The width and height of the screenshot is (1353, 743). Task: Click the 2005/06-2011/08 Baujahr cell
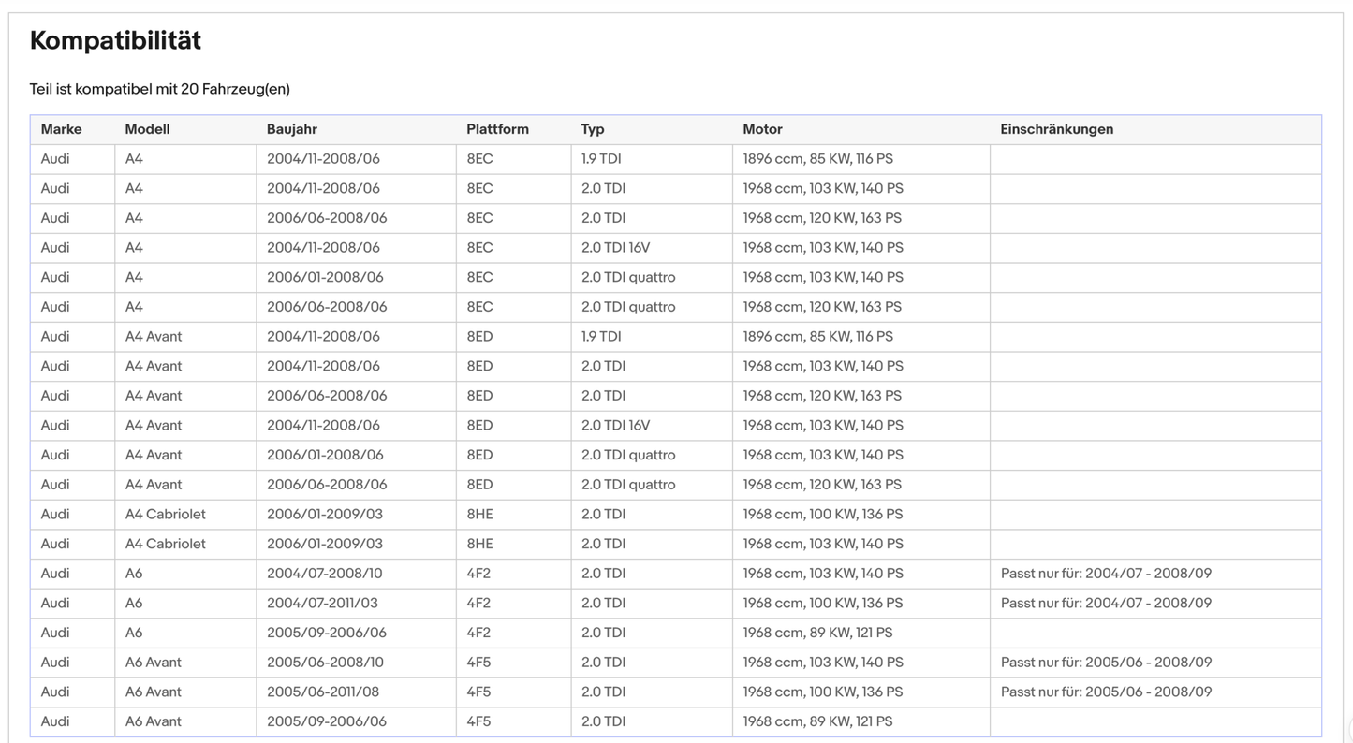click(x=322, y=692)
